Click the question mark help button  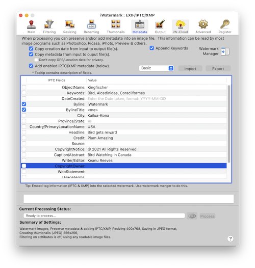point(231,238)
